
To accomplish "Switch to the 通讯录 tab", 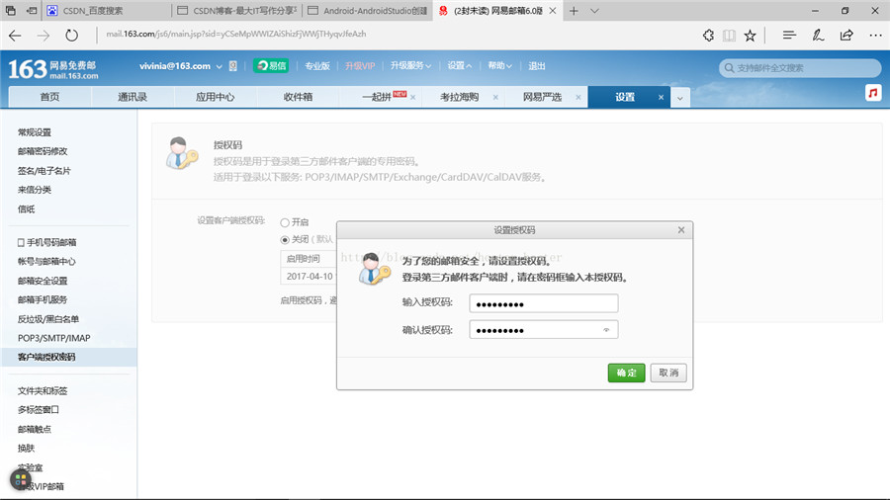I will pyautogui.click(x=133, y=97).
